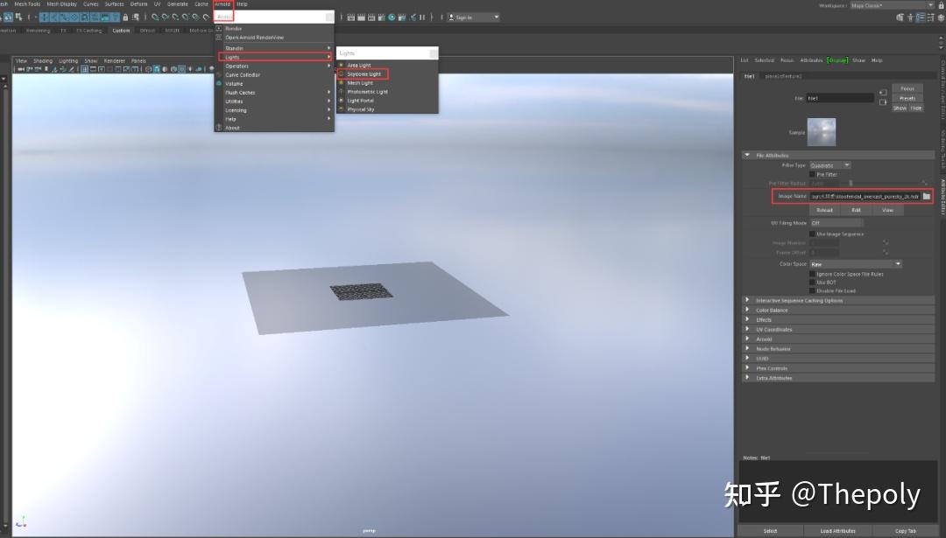This screenshot has width=946, height=538.
Task: Enable the Pre Filter checkbox
Action: (812, 174)
